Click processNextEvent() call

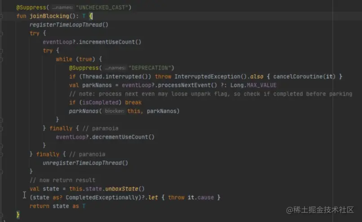pos(187,85)
